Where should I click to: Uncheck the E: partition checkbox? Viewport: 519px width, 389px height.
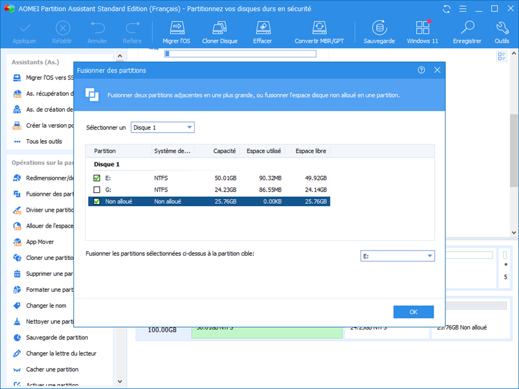(97, 178)
